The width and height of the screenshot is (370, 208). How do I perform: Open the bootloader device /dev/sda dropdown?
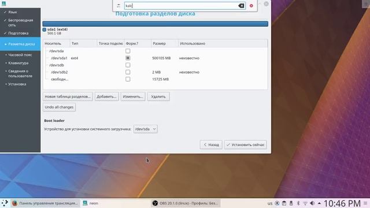(145, 129)
